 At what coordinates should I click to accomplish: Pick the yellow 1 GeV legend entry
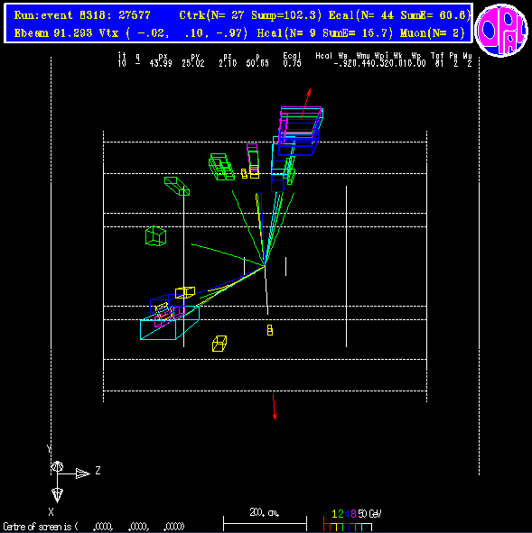(x=334, y=514)
